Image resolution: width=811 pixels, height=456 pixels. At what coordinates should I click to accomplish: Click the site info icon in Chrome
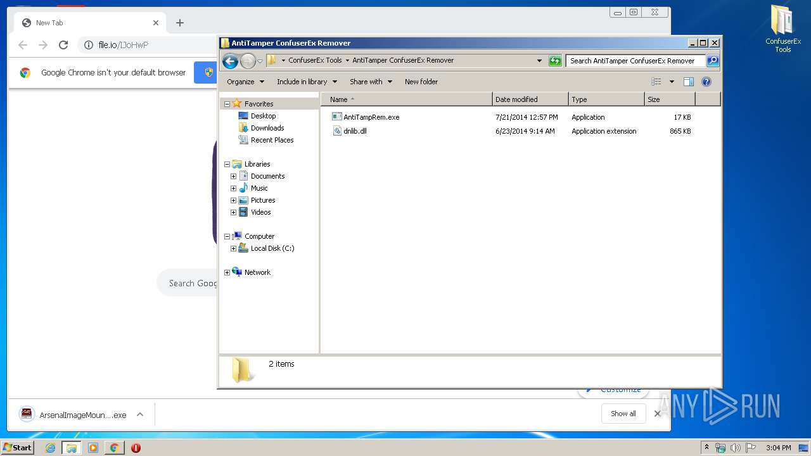(x=88, y=45)
